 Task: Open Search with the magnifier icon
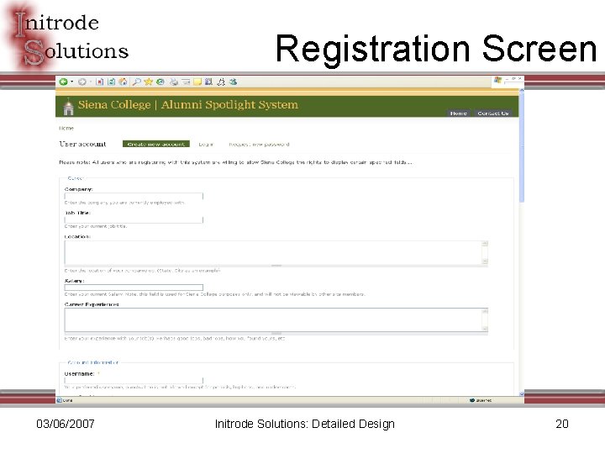pos(136,82)
